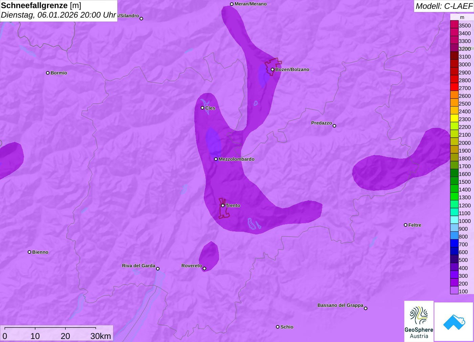
Task: Select the 2300 m yellow legend swatch
Action: [x=454, y=118]
